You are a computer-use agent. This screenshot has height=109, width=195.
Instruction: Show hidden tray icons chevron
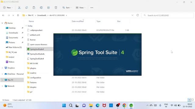(x=147, y=105)
